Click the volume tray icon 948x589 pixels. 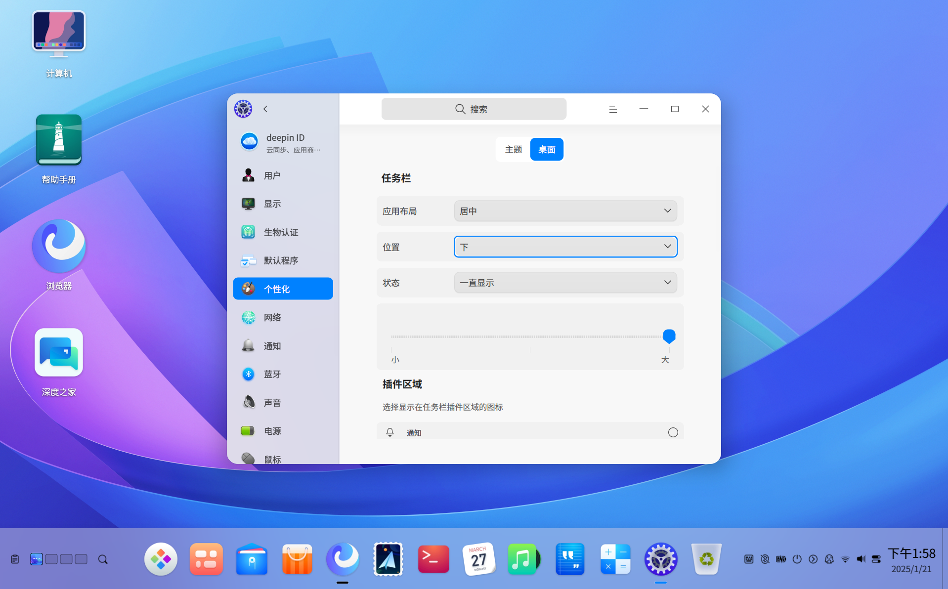pos(861,559)
